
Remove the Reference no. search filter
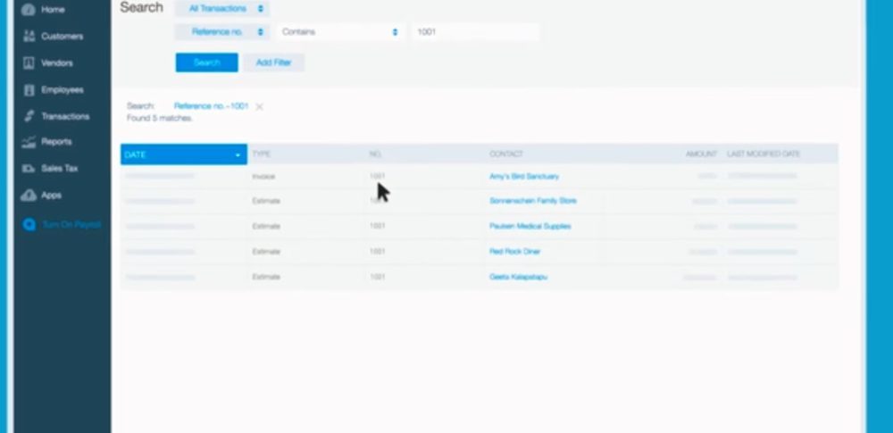(x=259, y=107)
